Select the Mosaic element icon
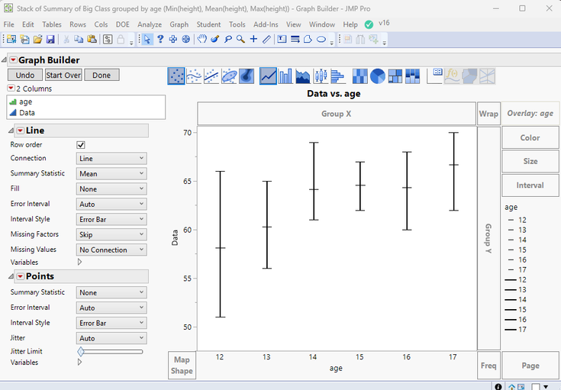Image resolution: width=561 pixels, height=390 pixels. (412, 76)
